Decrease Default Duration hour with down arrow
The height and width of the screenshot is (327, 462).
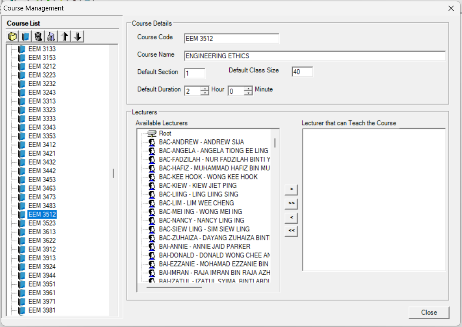(x=204, y=93)
